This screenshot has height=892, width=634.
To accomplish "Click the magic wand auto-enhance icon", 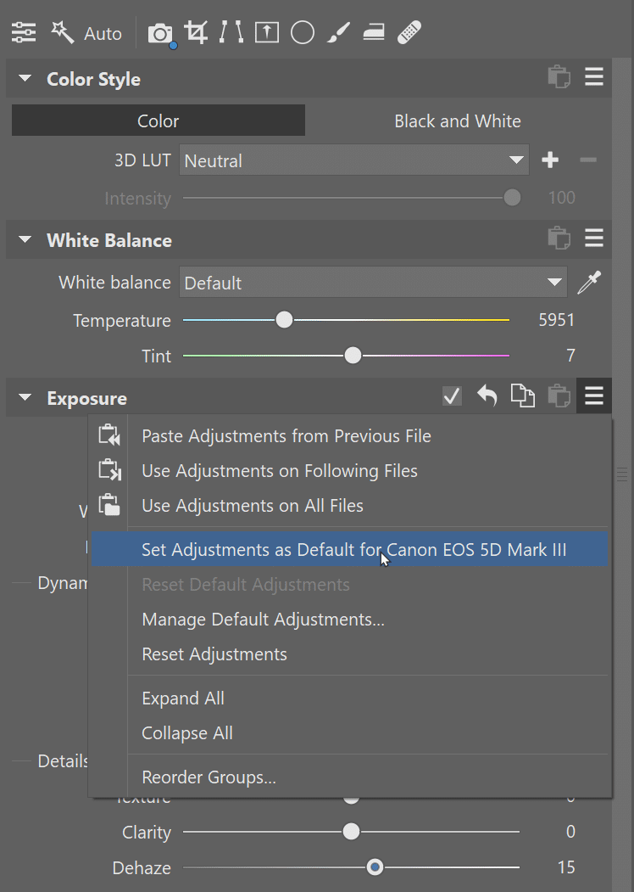I will click(x=60, y=32).
